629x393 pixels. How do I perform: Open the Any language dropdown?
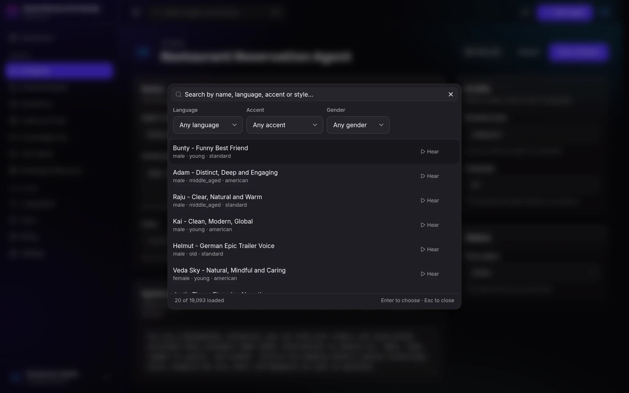tap(208, 125)
